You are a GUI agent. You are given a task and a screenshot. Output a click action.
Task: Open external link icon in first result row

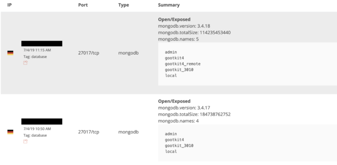click(25, 63)
